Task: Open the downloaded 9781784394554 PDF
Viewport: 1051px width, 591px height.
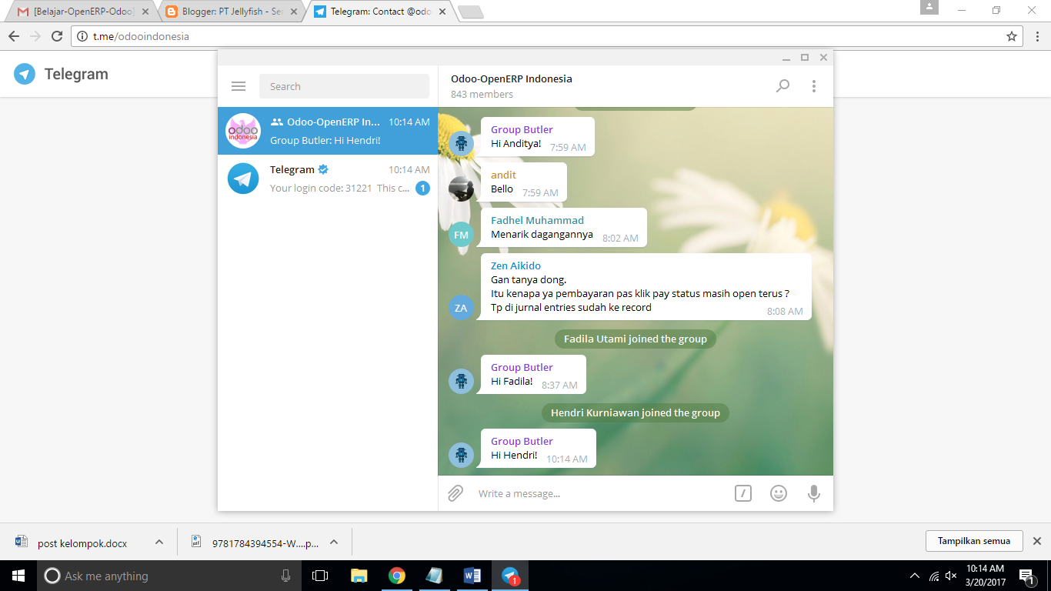Action: point(255,543)
